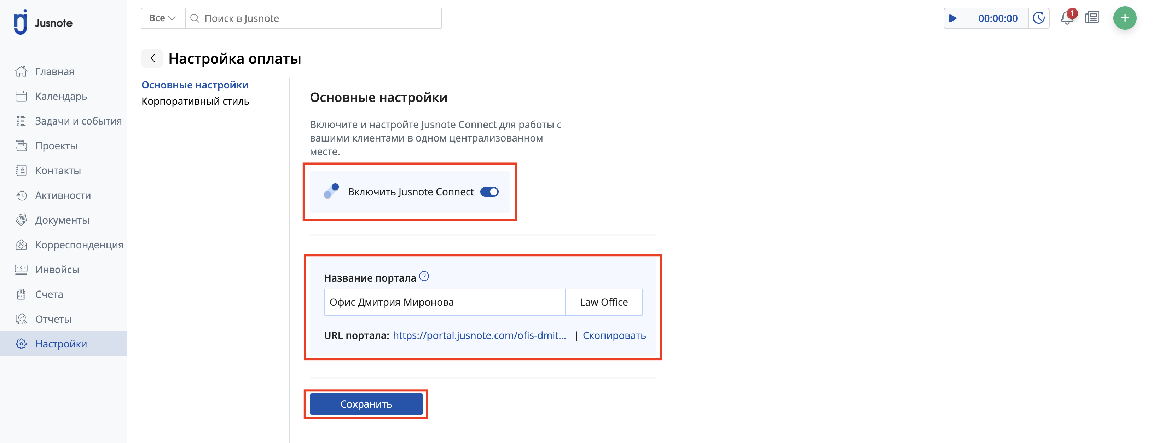Click the Jusnote Connect plug icon
The height and width of the screenshot is (443, 1153).
click(x=331, y=191)
